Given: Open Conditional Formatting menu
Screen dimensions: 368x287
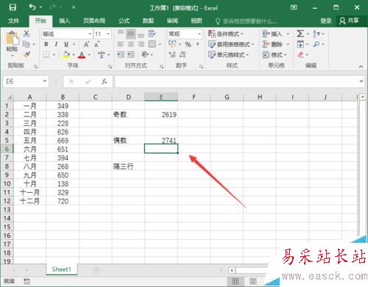Looking at the screenshot, I should (x=225, y=34).
